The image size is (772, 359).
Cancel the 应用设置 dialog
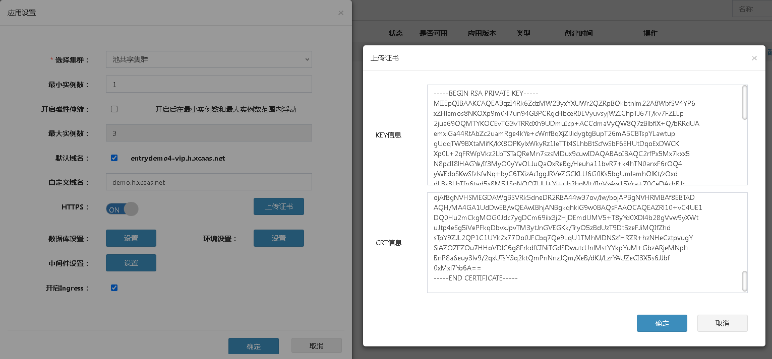click(x=317, y=346)
